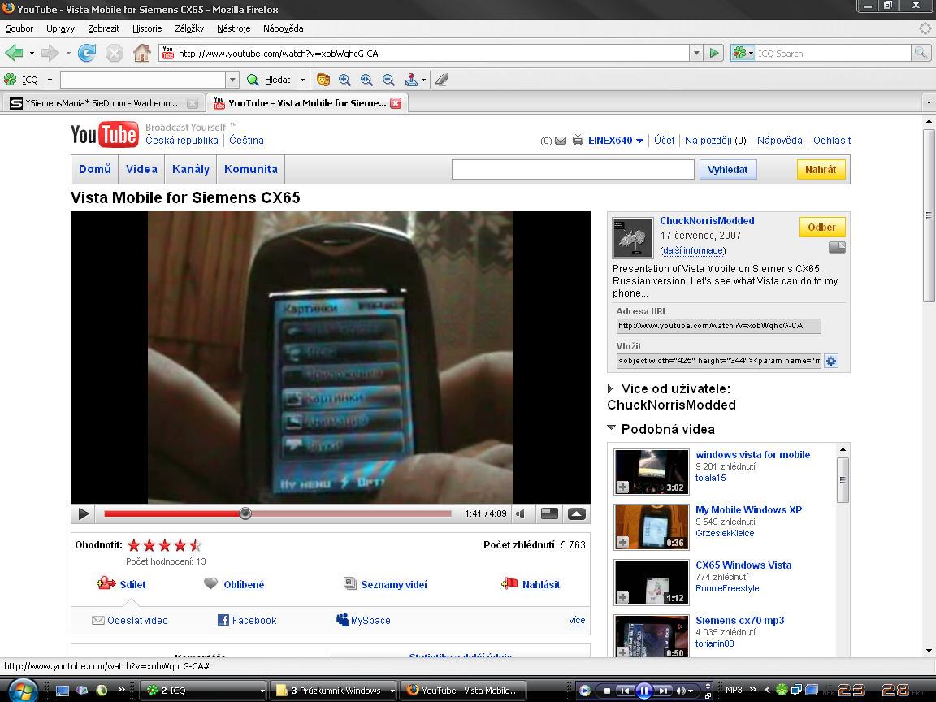The image size is (936, 702).
Task: Click the Seznamy videí playlist icon
Action: point(350,583)
